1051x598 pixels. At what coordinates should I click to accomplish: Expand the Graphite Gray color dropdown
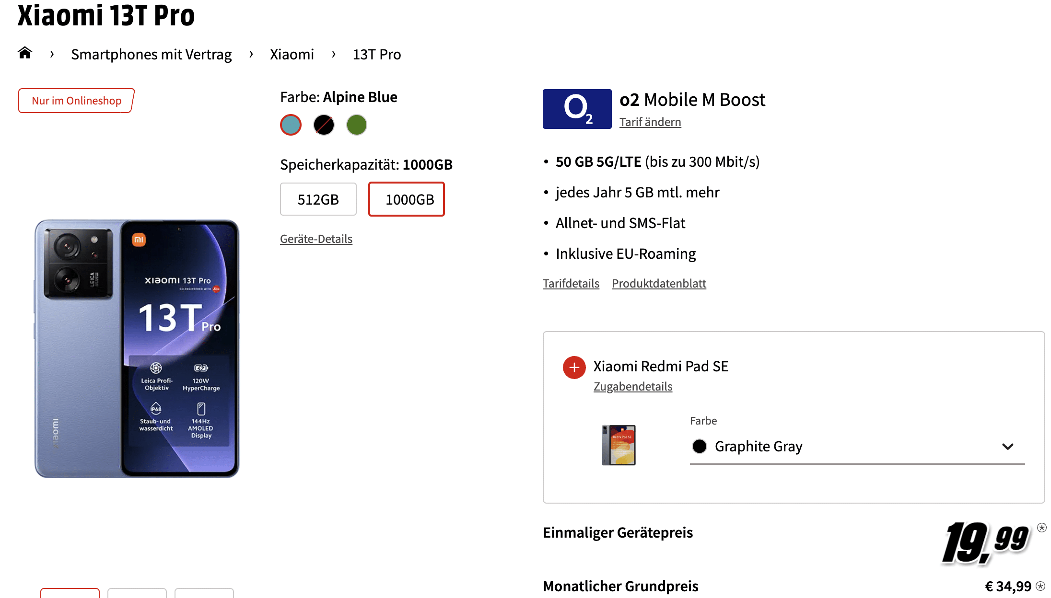point(857,447)
